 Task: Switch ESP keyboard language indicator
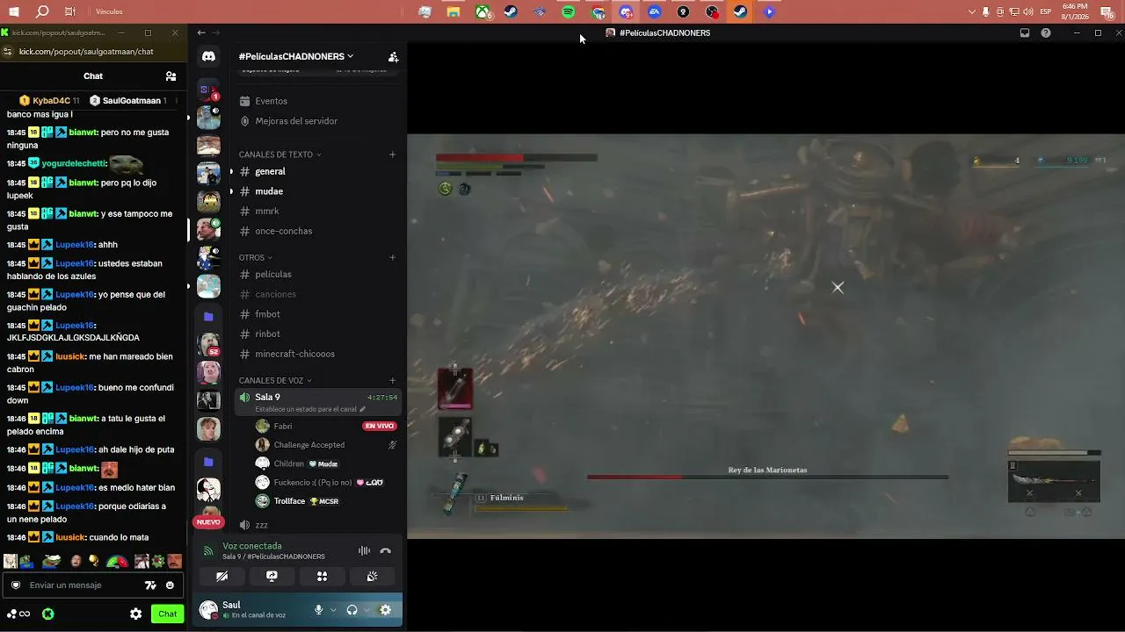pyautogui.click(x=1046, y=12)
